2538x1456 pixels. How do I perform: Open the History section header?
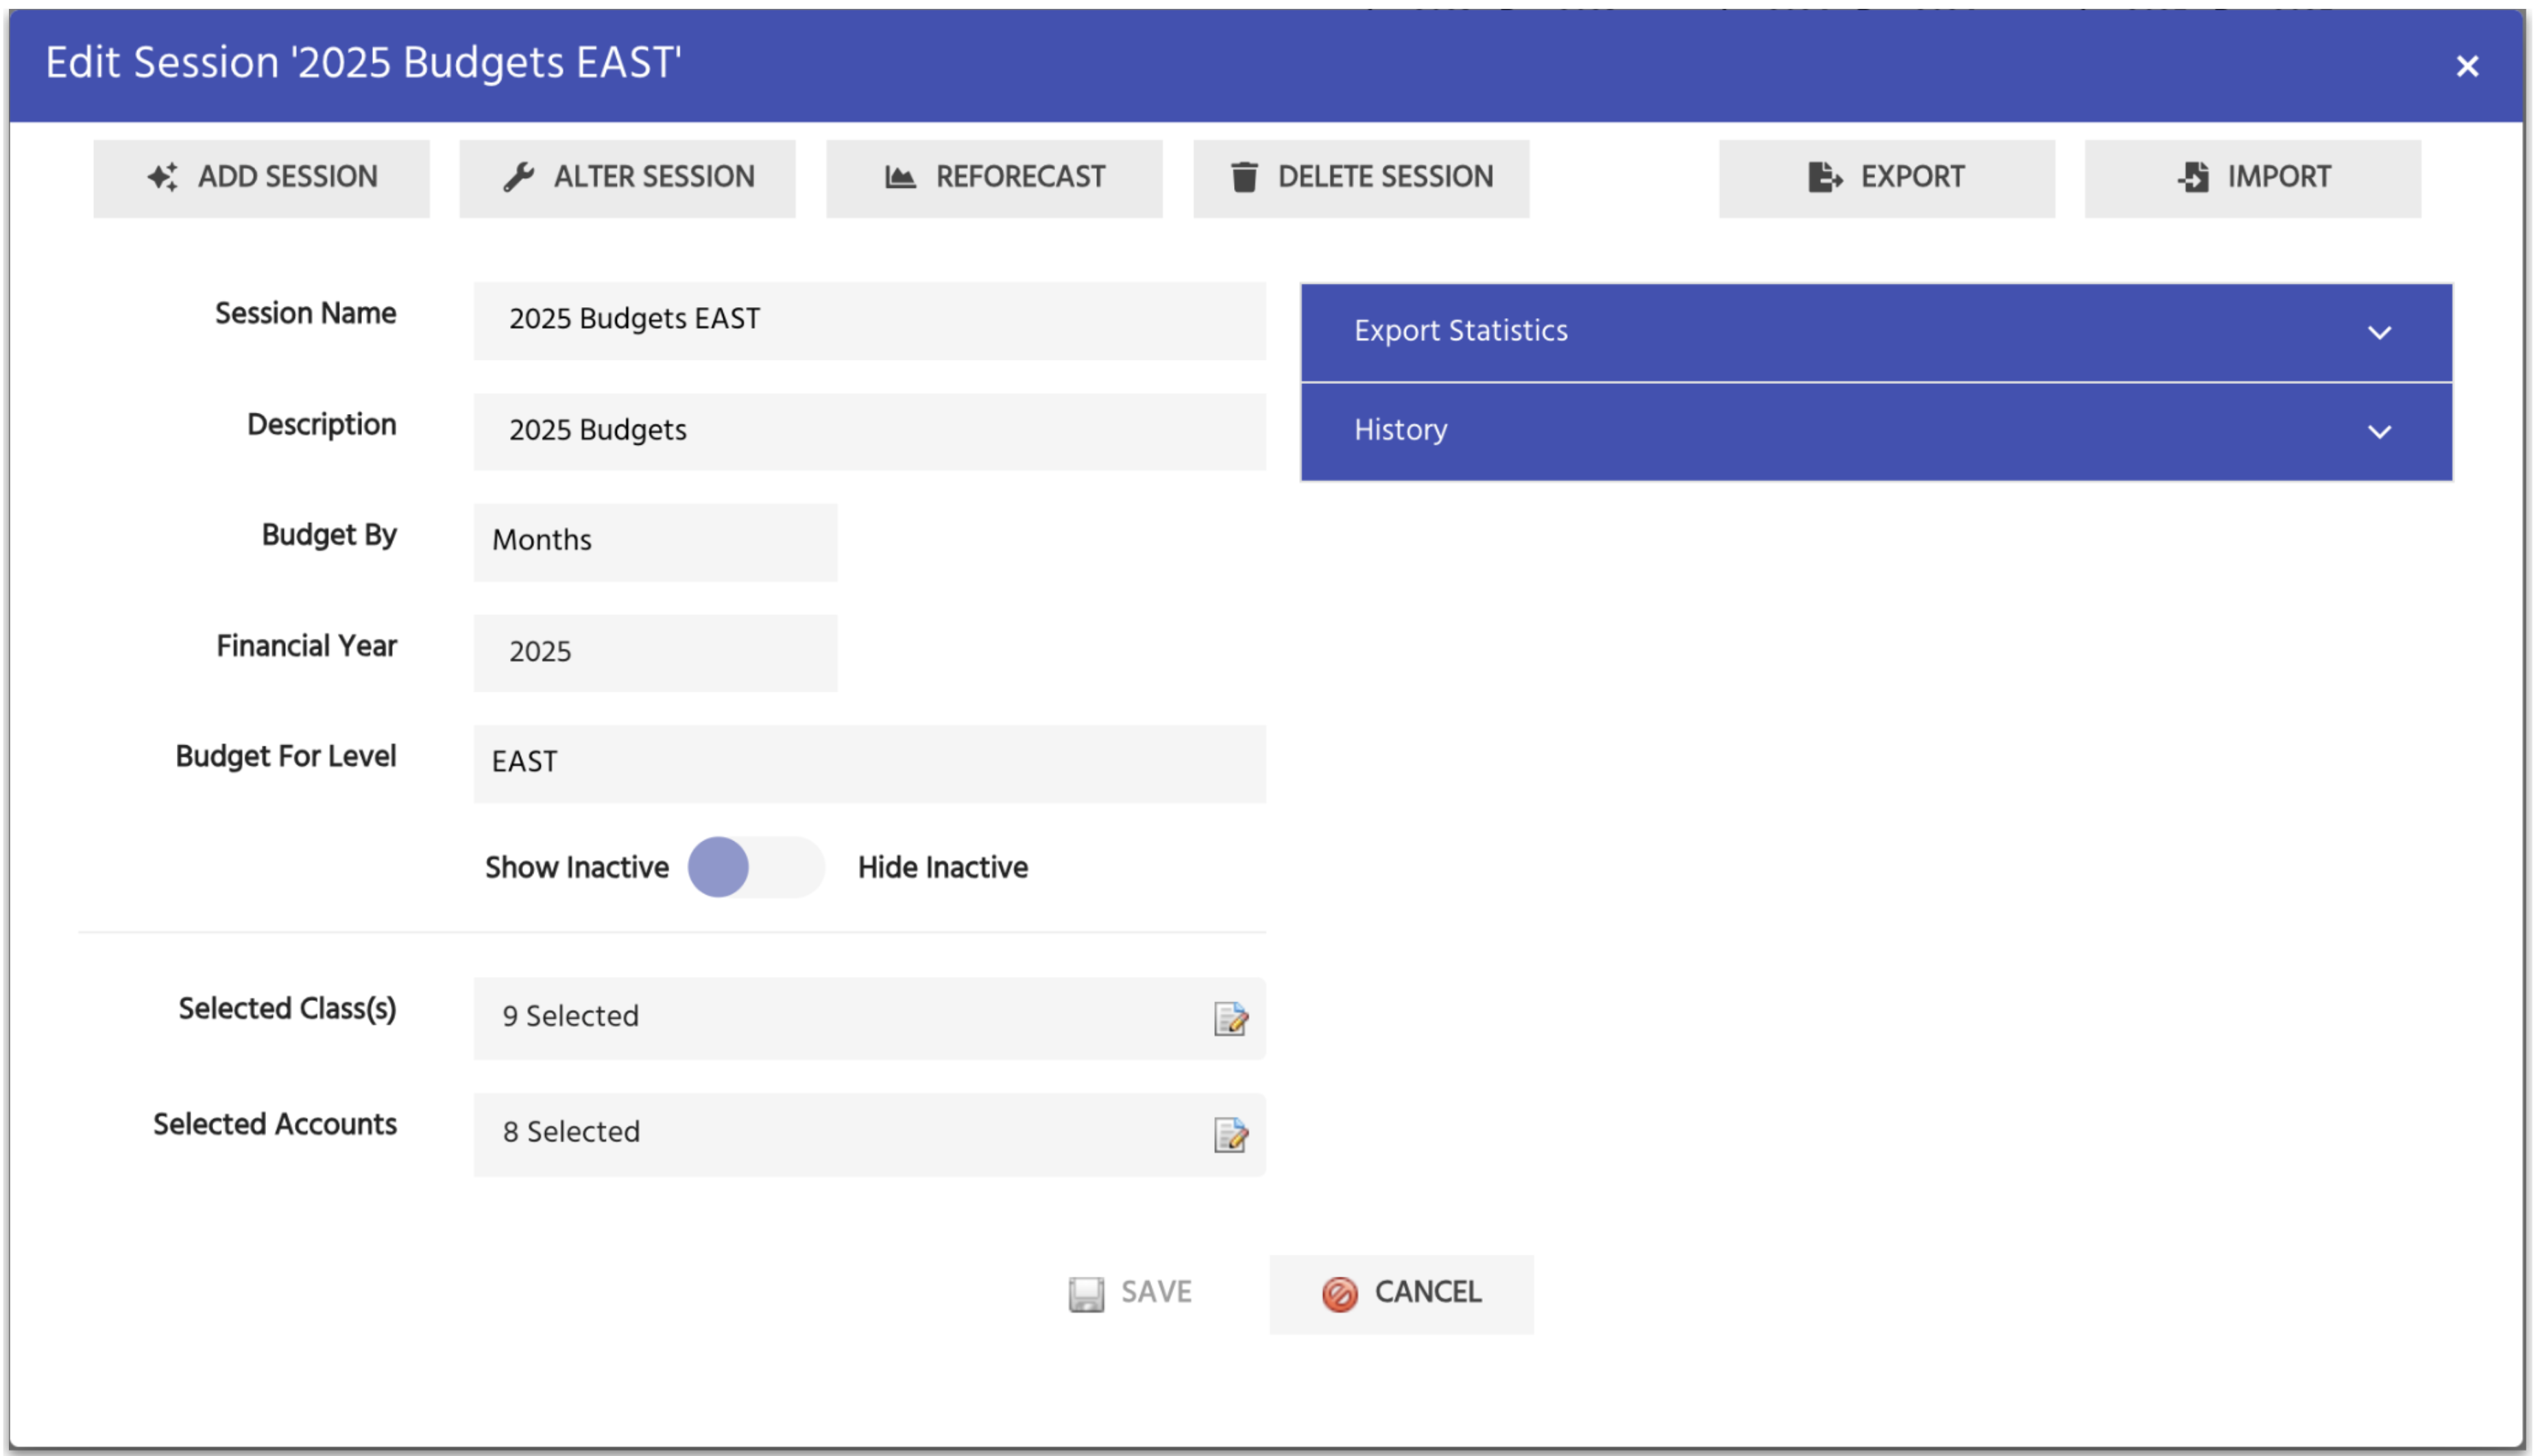(x=1877, y=432)
